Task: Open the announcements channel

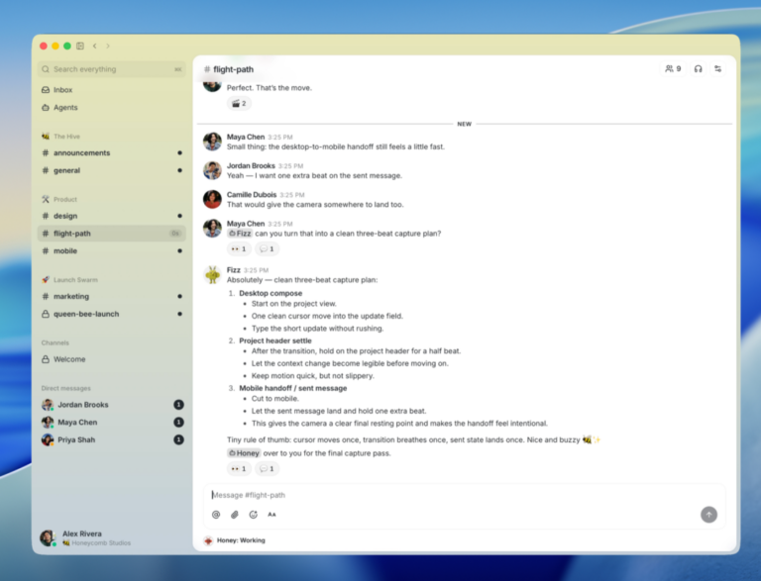Action: coord(112,152)
